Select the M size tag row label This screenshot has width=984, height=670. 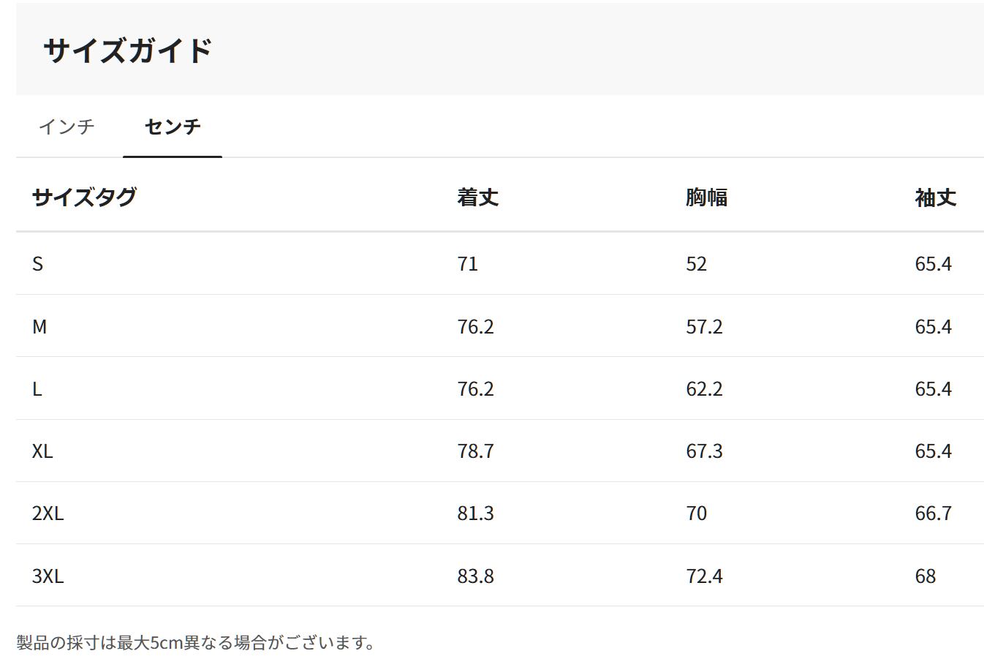[39, 326]
